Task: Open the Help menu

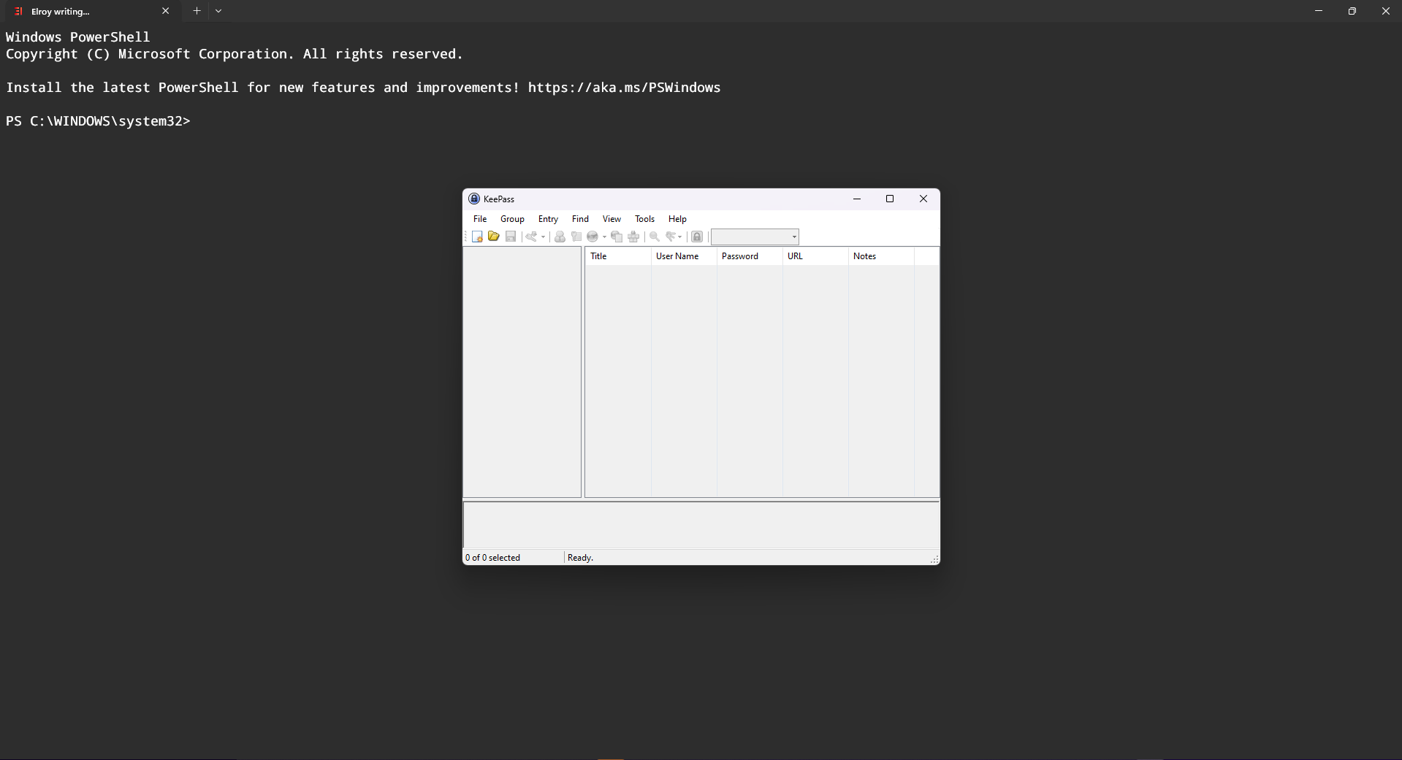Action: pyautogui.click(x=677, y=219)
